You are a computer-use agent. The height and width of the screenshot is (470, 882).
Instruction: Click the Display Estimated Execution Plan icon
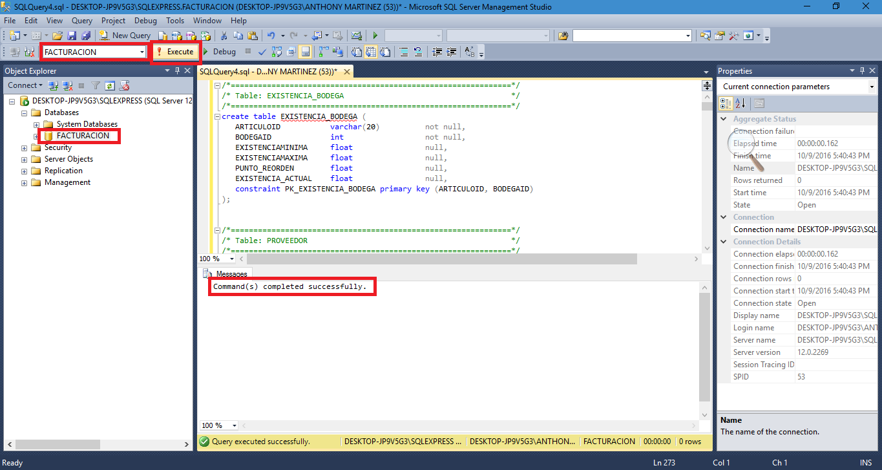277,52
